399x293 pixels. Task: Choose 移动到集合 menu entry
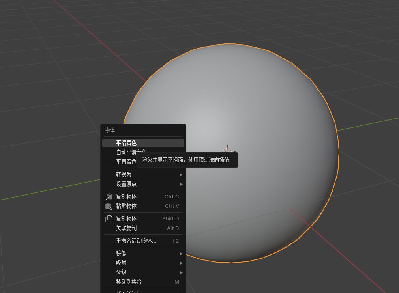143,282
